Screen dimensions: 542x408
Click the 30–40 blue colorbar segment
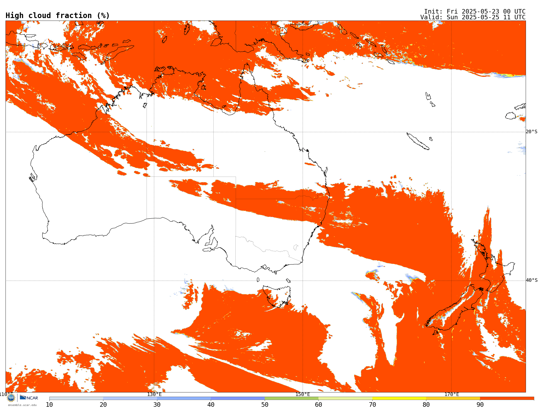point(184,398)
